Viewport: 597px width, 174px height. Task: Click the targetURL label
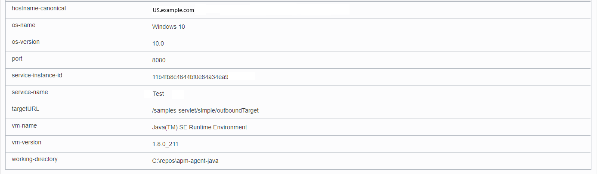point(25,109)
